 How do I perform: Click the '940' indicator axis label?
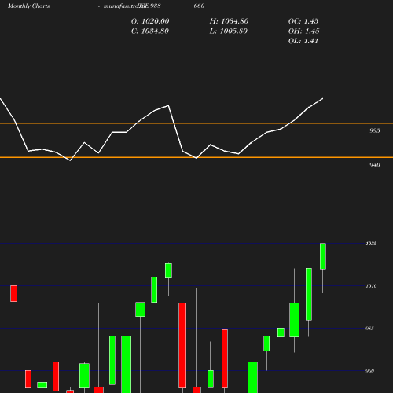(x=375, y=165)
